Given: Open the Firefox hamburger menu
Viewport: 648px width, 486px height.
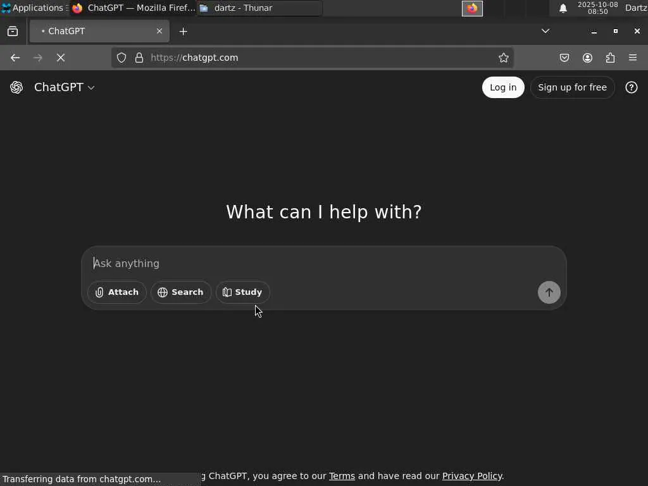Looking at the screenshot, I should pyautogui.click(x=633, y=58).
